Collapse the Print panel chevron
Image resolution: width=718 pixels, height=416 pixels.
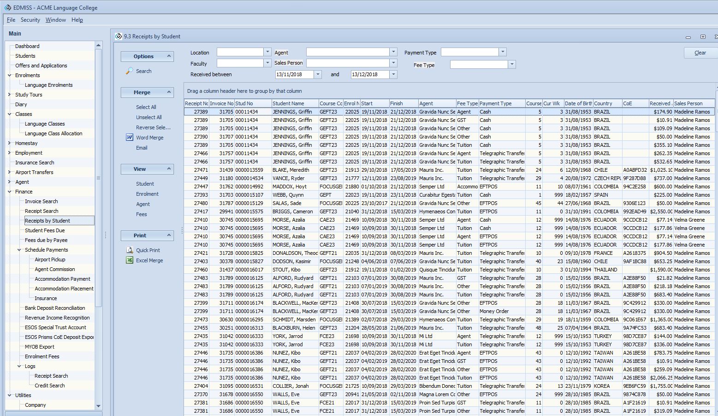169,235
